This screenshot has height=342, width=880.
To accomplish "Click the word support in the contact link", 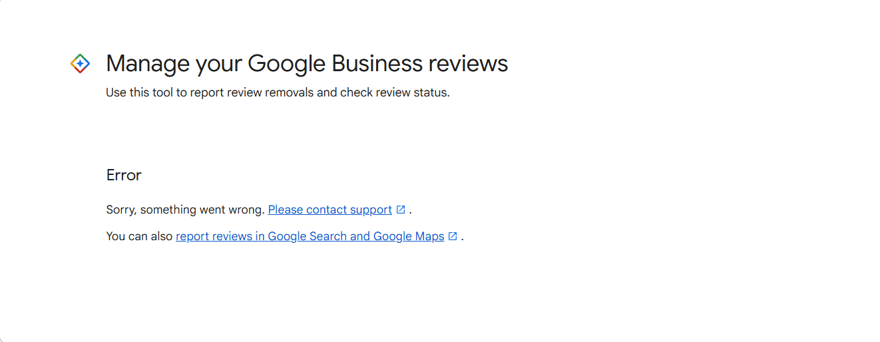I will [x=371, y=210].
